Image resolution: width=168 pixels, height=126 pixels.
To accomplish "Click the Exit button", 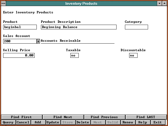I will click(x=157, y=122).
